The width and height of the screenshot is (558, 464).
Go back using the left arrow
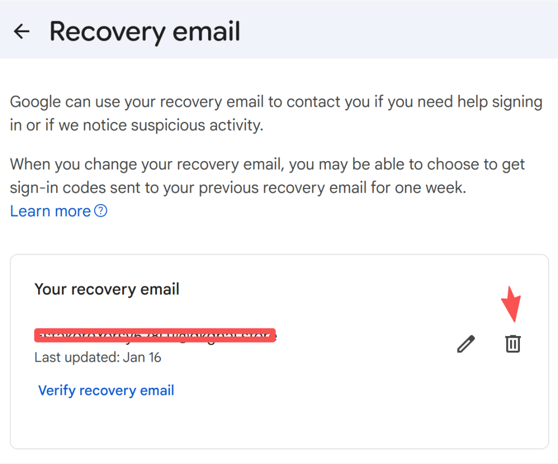click(22, 32)
